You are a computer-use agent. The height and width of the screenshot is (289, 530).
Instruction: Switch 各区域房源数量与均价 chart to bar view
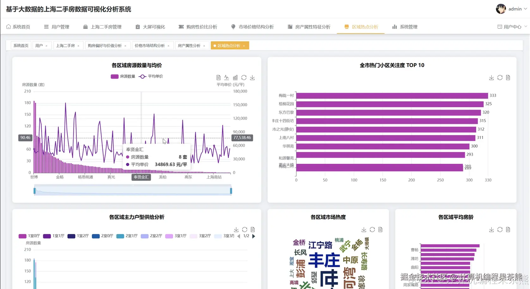[x=235, y=77]
